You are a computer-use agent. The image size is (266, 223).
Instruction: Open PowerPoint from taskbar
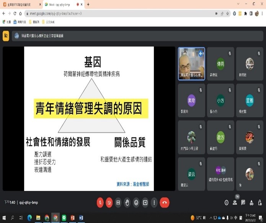tap(73, 218)
